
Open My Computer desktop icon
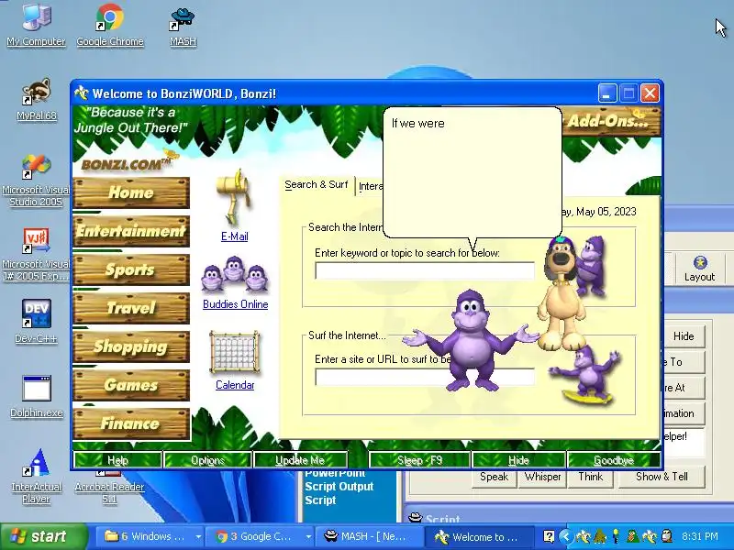pyautogui.click(x=36, y=26)
